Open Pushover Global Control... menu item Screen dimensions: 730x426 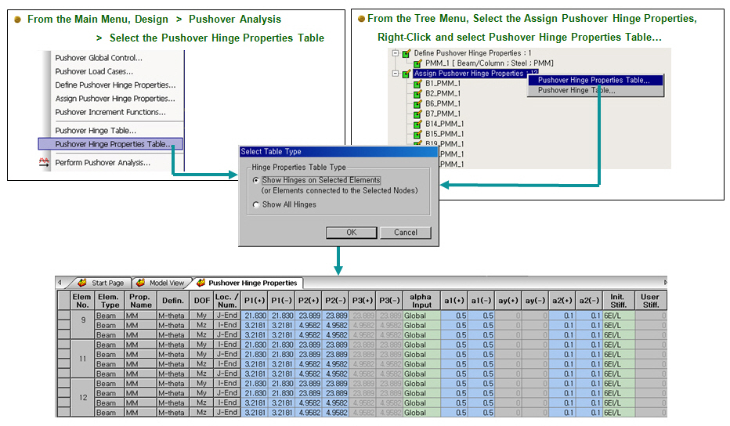click(x=99, y=58)
